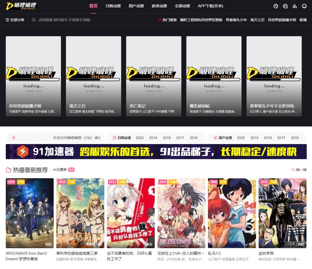Screen dimensions: 312x269
Task: Click the magnifier search icon
Action: tap(34, 20)
